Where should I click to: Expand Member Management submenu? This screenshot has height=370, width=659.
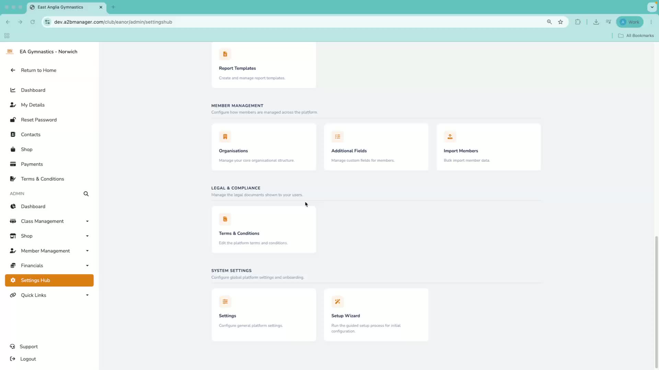[87, 251]
